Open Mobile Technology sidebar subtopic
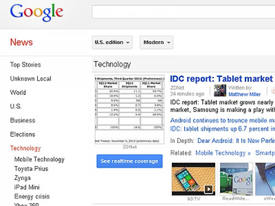This screenshot has height=206, width=275. point(39,159)
